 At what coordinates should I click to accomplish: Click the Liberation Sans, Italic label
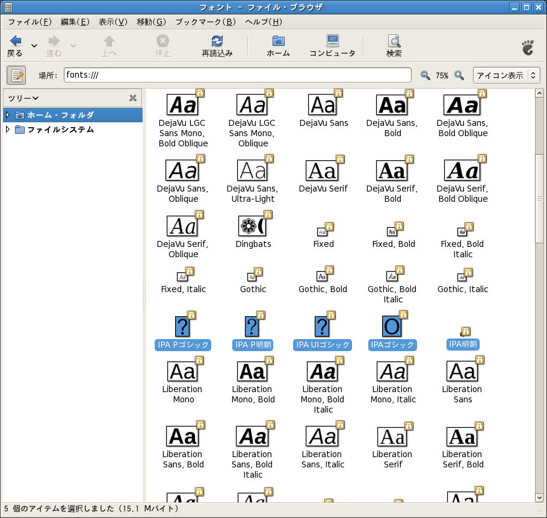point(323,460)
